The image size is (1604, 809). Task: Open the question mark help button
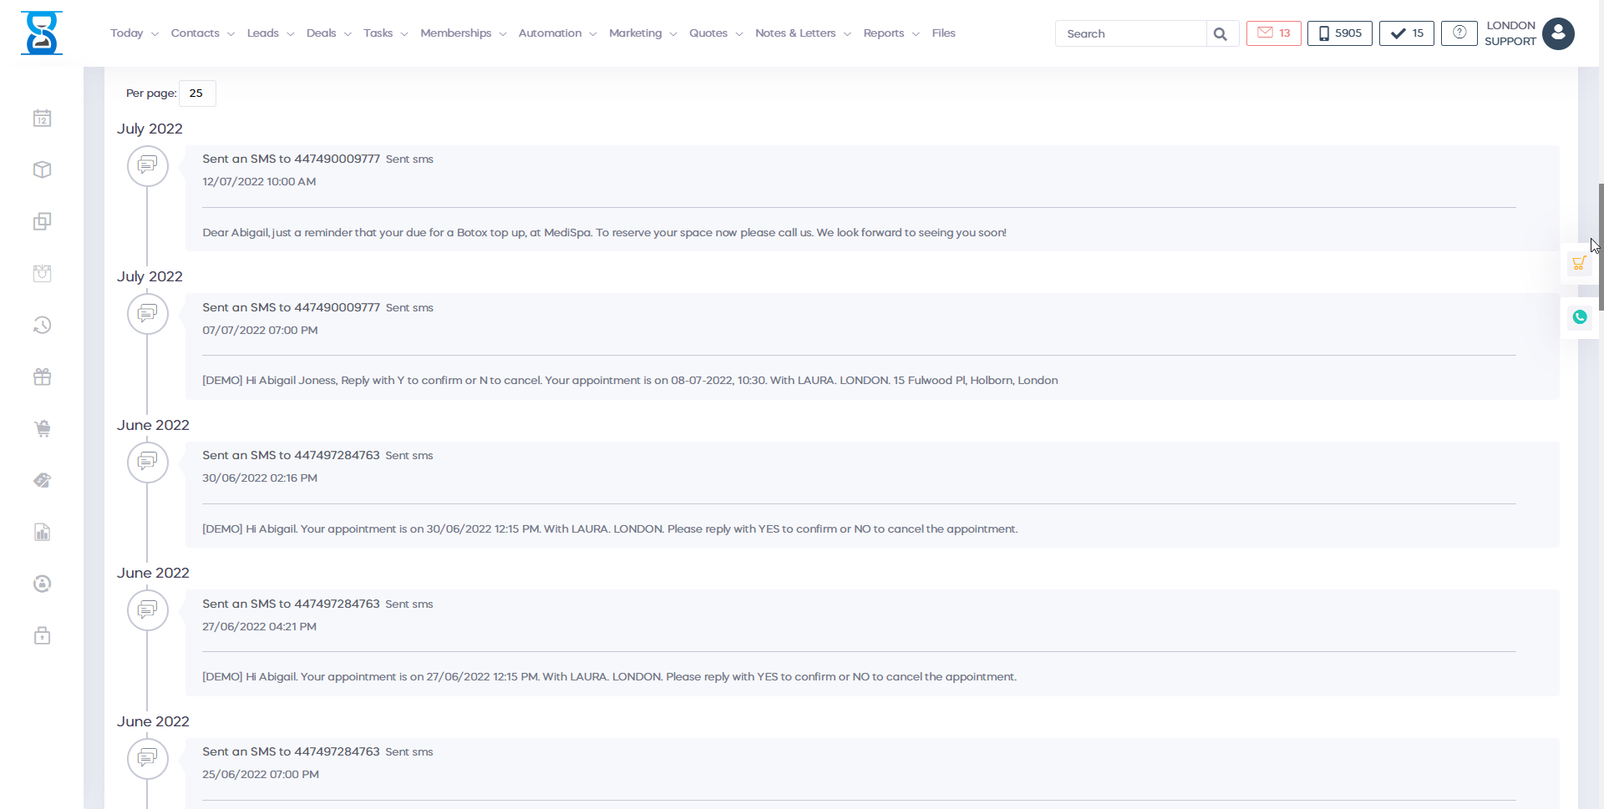[x=1459, y=33]
